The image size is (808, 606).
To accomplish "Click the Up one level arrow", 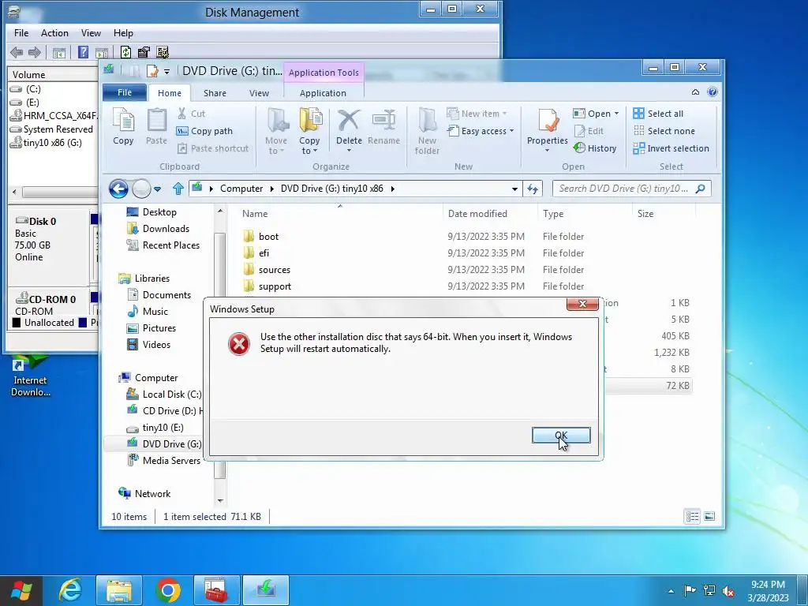I will [x=178, y=189].
